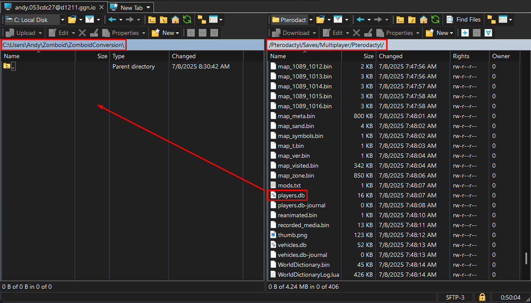Open the New menu on the remote pane
Viewport: 531px width, 303px height.
click(439, 33)
